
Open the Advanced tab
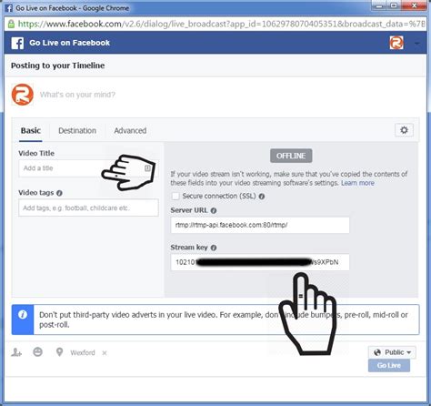(130, 131)
